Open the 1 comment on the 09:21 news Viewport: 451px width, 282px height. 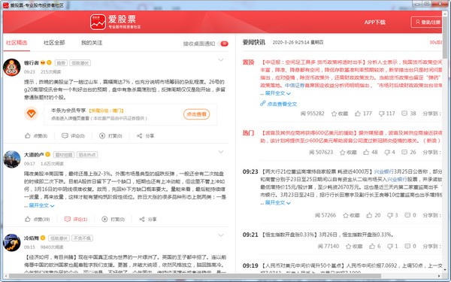coord(392,247)
